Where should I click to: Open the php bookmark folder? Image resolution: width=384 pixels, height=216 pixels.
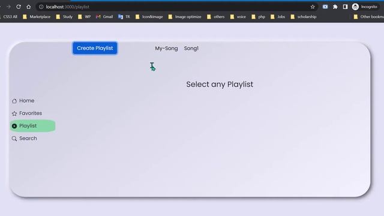tap(259, 17)
